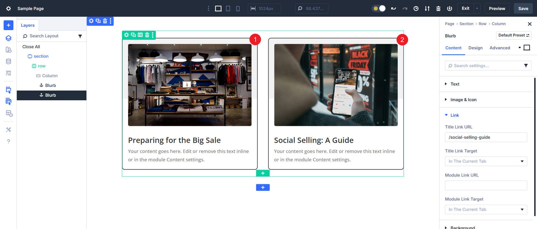The width and height of the screenshot is (537, 229).
Task: Expand the Text settings group
Action: 486,84
